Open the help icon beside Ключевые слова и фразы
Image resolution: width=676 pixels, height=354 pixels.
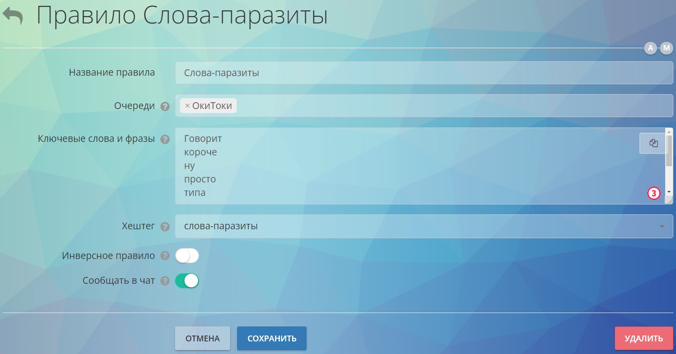(165, 140)
